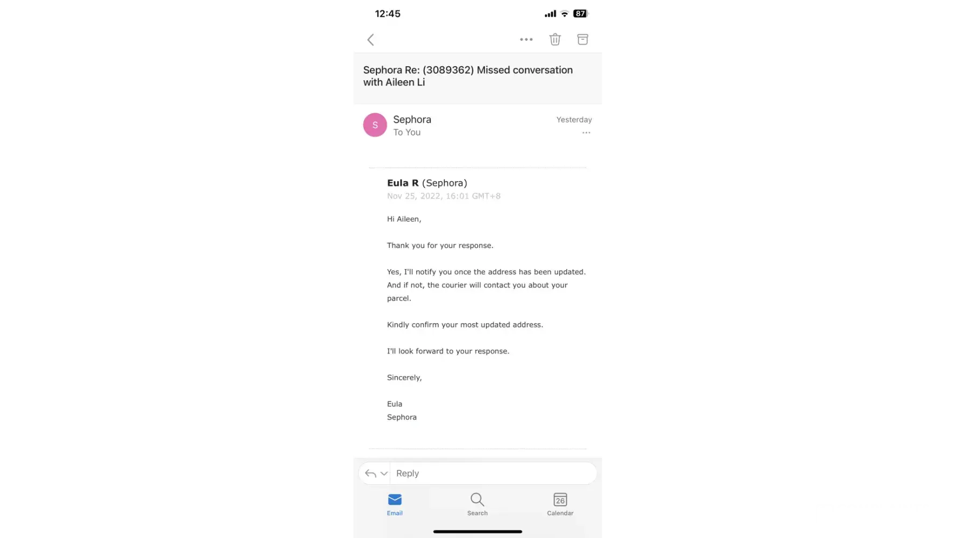The width and height of the screenshot is (956, 538).
Task: Archive the email with the box icon
Action: (582, 39)
